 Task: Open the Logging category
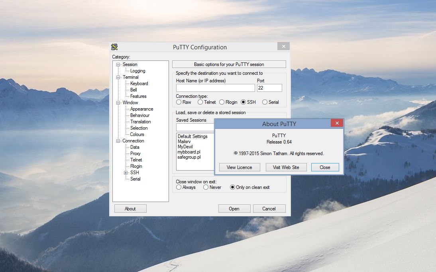tap(137, 71)
